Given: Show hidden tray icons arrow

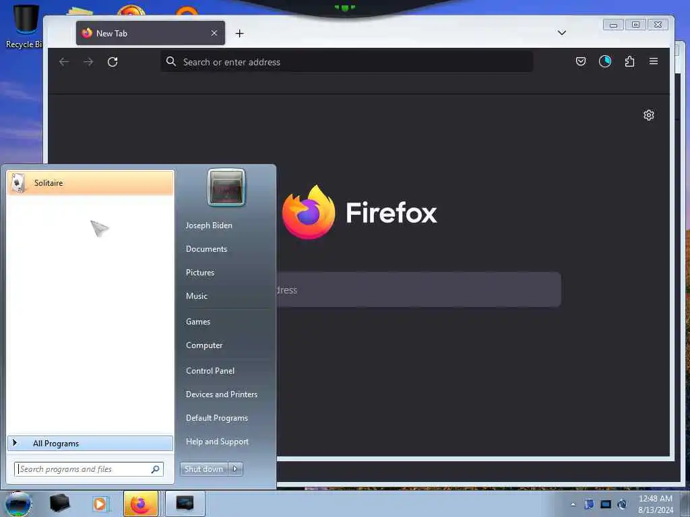Looking at the screenshot, I should tap(573, 504).
